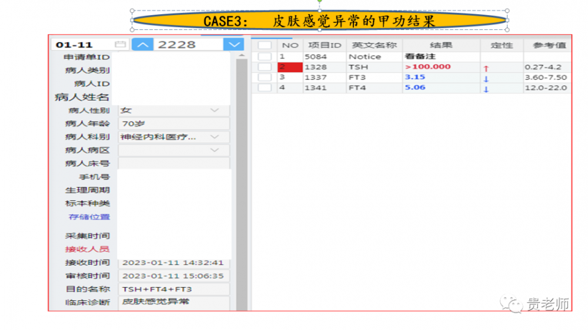Screen dimensions: 588x330
Task: Click project ID 1328
Action: (316, 67)
